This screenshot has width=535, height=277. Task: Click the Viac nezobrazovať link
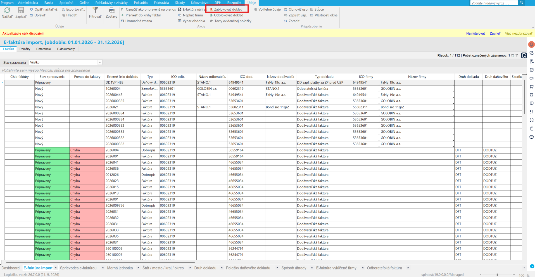coord(519,34)
